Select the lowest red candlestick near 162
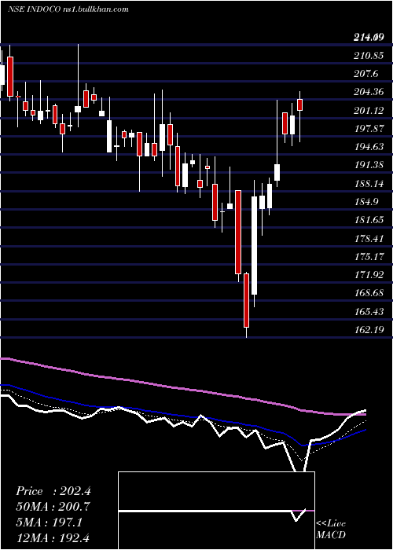The width and height of the screenshot is (393, 550). tap(246, 301)
